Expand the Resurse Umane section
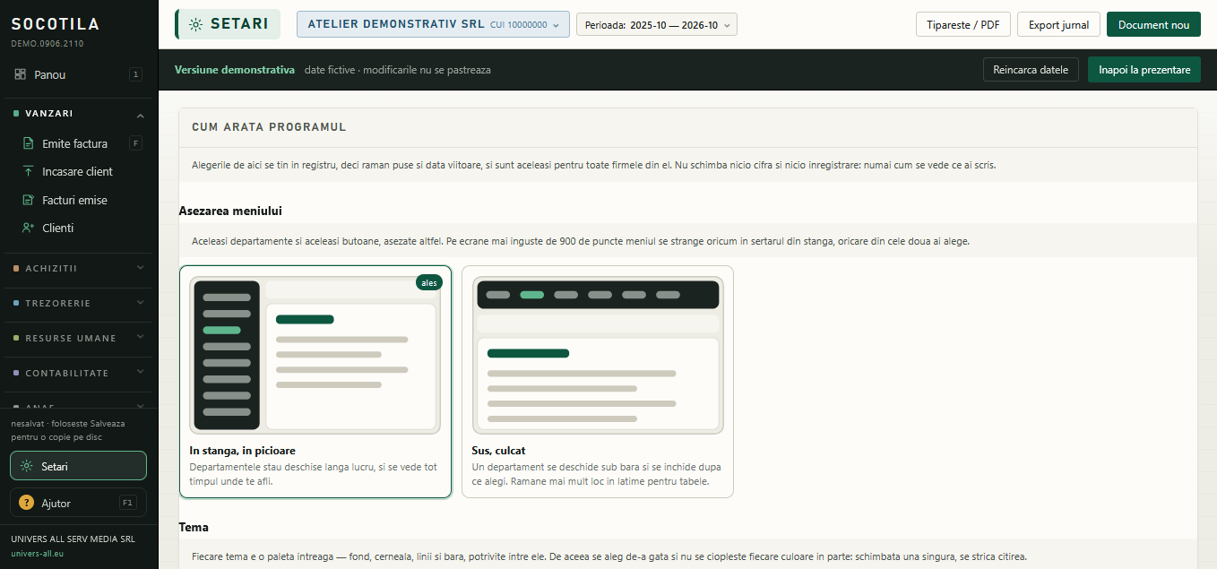 click(79, 338)
